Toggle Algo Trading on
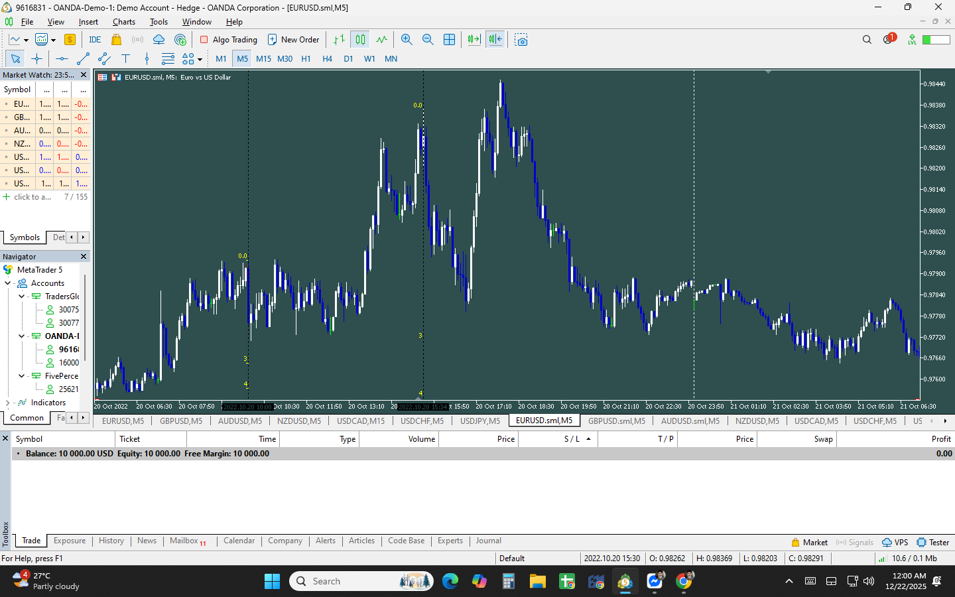The height and width of the screenshot is (597, 955). (228, 40)
